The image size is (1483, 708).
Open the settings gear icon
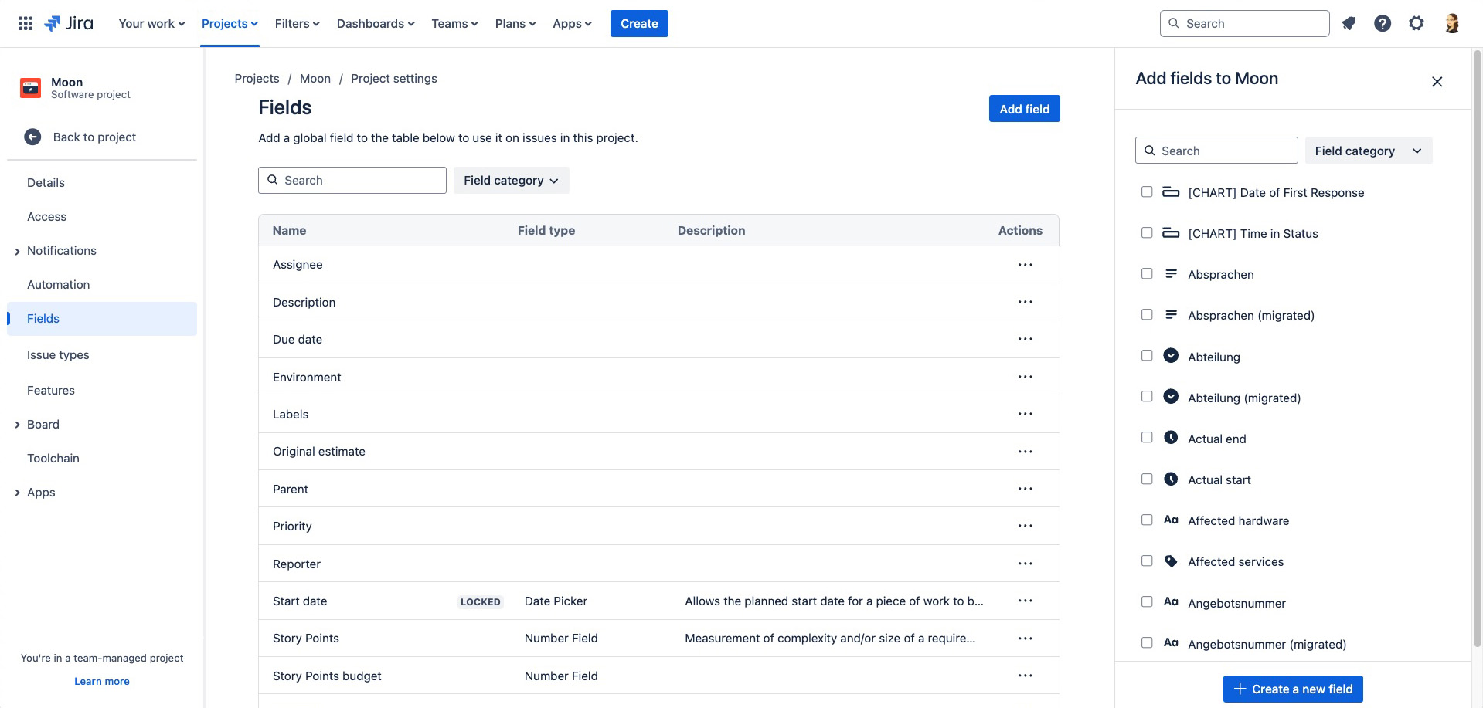pos(1417,23)
